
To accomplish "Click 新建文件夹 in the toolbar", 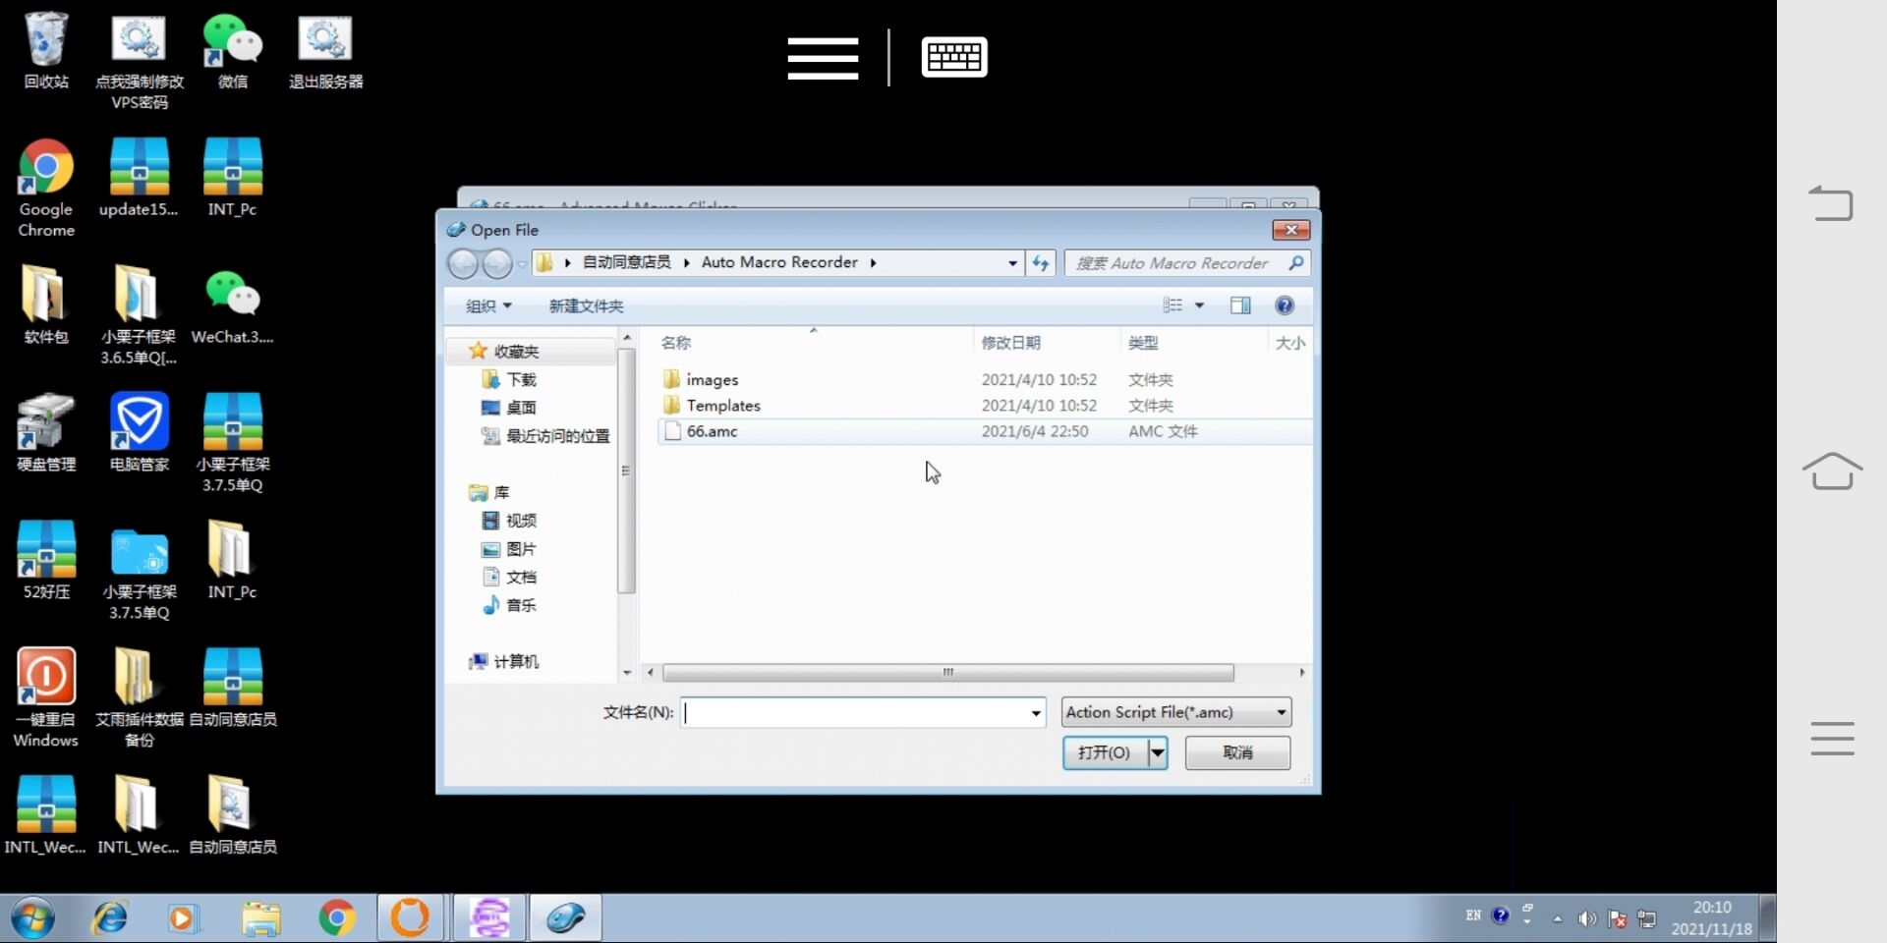I will coord(586,306).
